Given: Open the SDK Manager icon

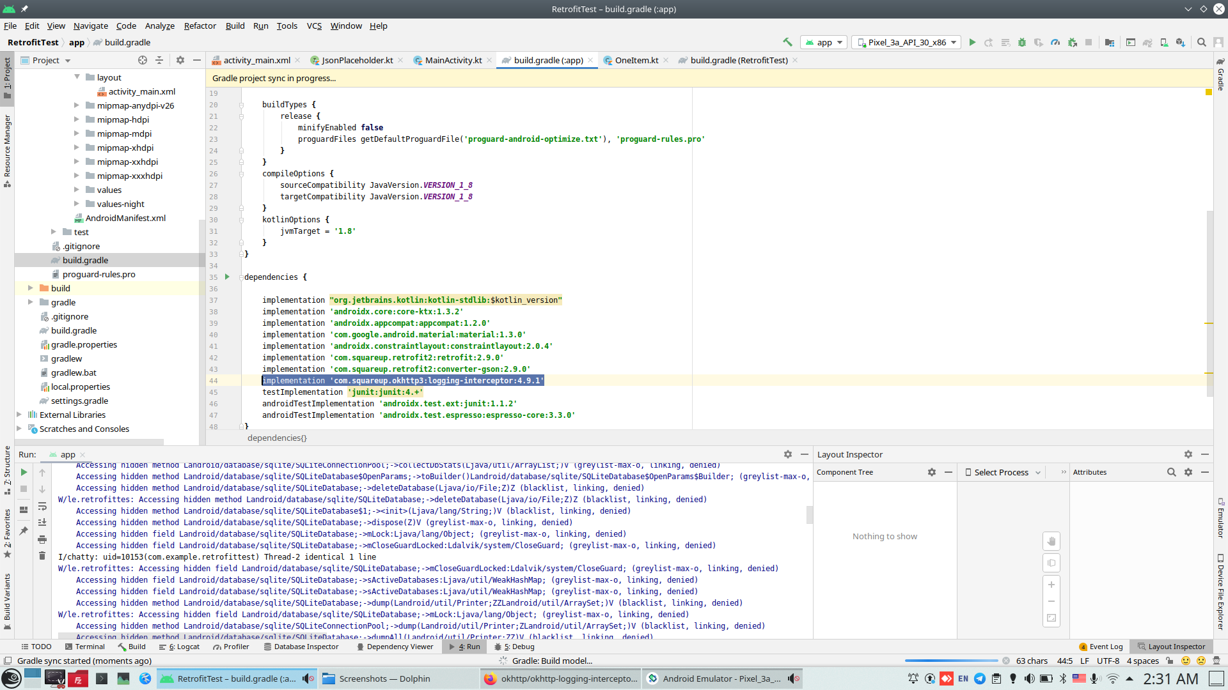Looking at the screenshot, I should (1181, 42).
